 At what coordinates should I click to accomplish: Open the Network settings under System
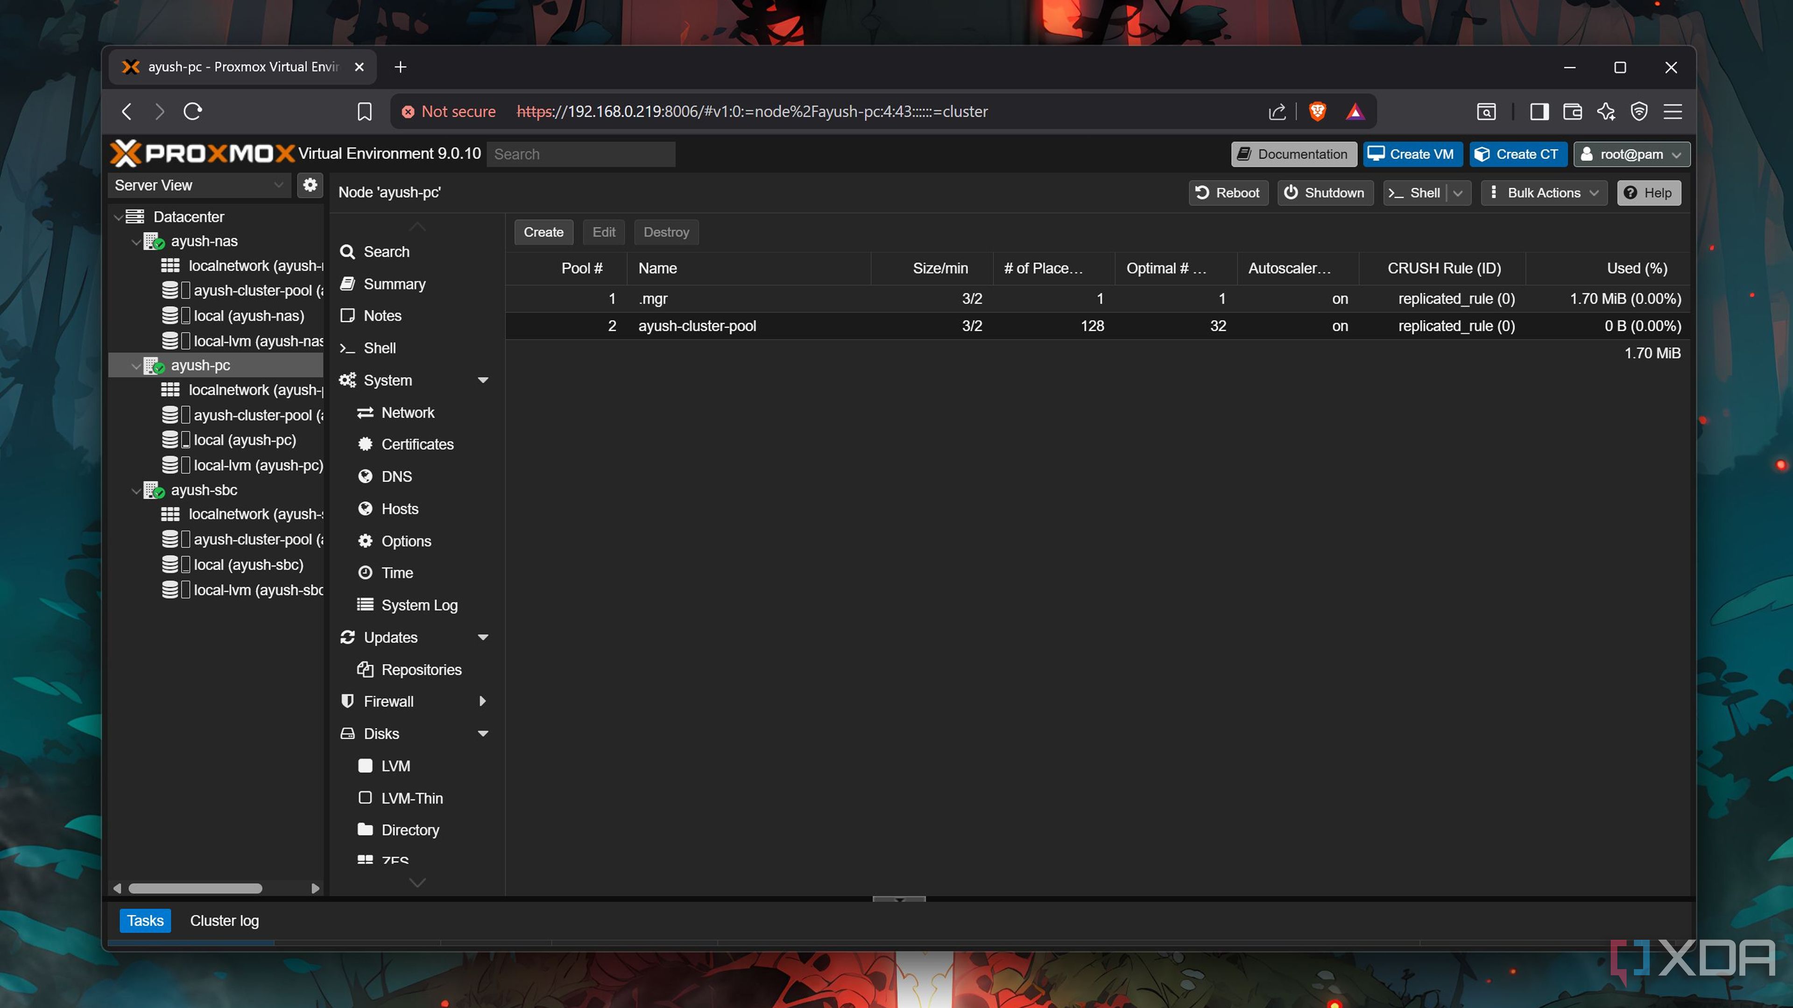click(x=407, y=413)
